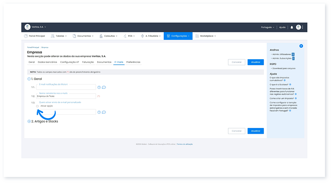The image size is (331, 183).
Task: Open the Painel Principal clock icon
Action: point(26,36)
